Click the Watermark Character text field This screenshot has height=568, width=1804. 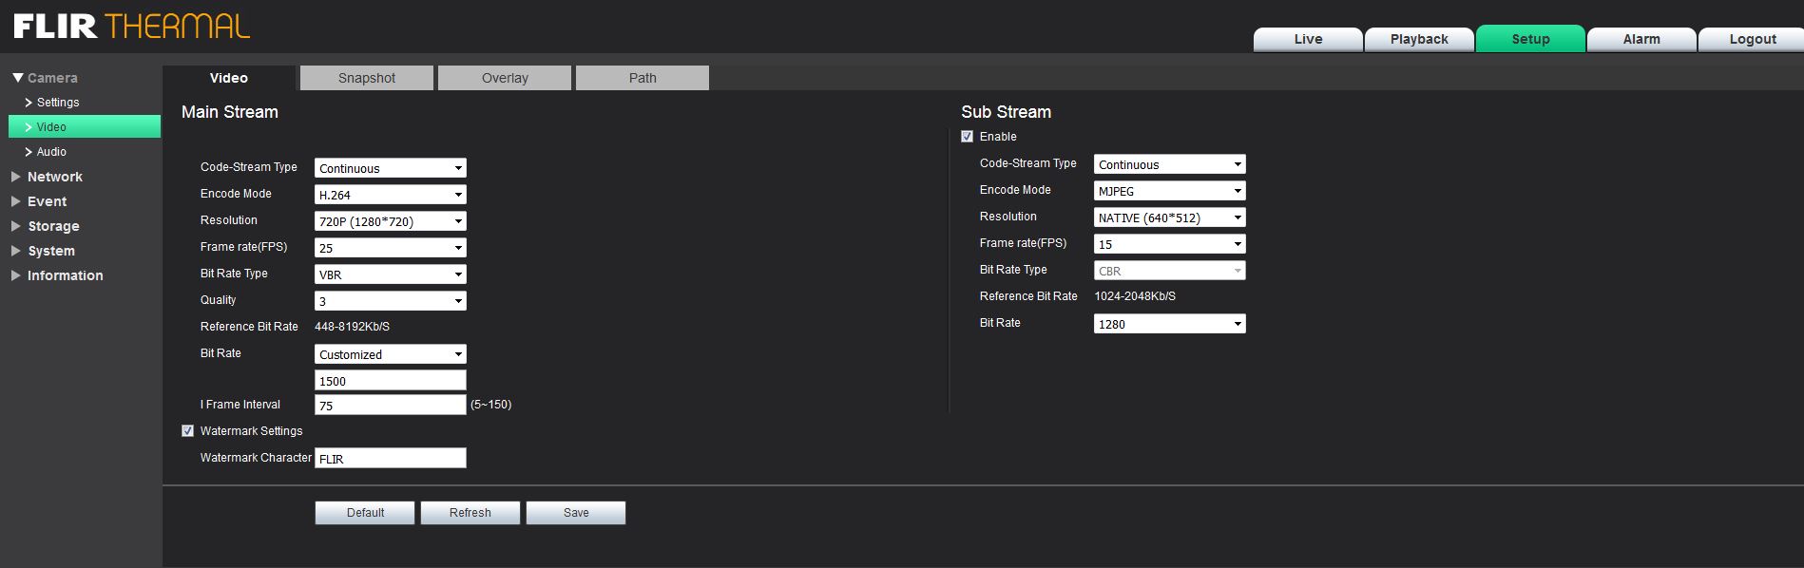[390, 459]
